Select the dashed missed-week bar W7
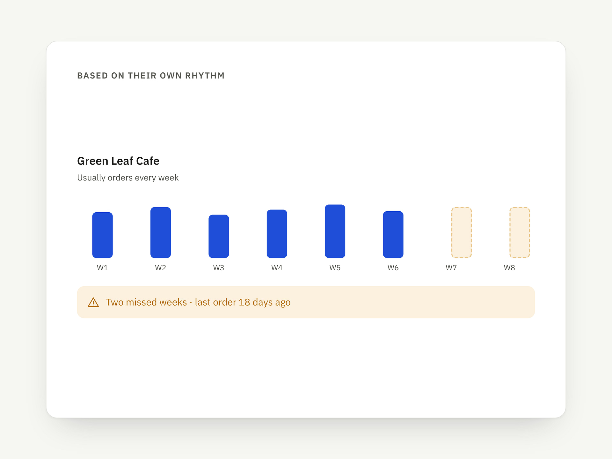 point(461,232)
